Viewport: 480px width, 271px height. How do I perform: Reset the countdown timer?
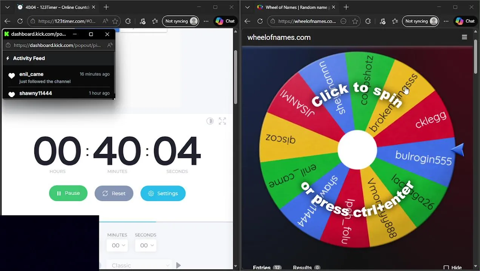pyautogui.click(x=114, y=193)
